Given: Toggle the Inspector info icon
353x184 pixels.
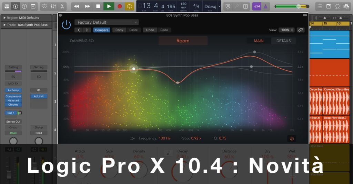Looking at the screenshot, I should [x=16, y=6].
